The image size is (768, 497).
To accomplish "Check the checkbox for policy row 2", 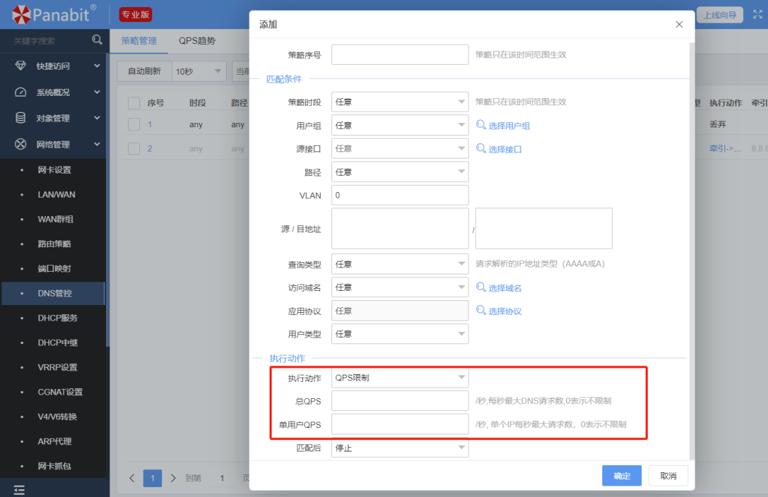I will 134,149.
